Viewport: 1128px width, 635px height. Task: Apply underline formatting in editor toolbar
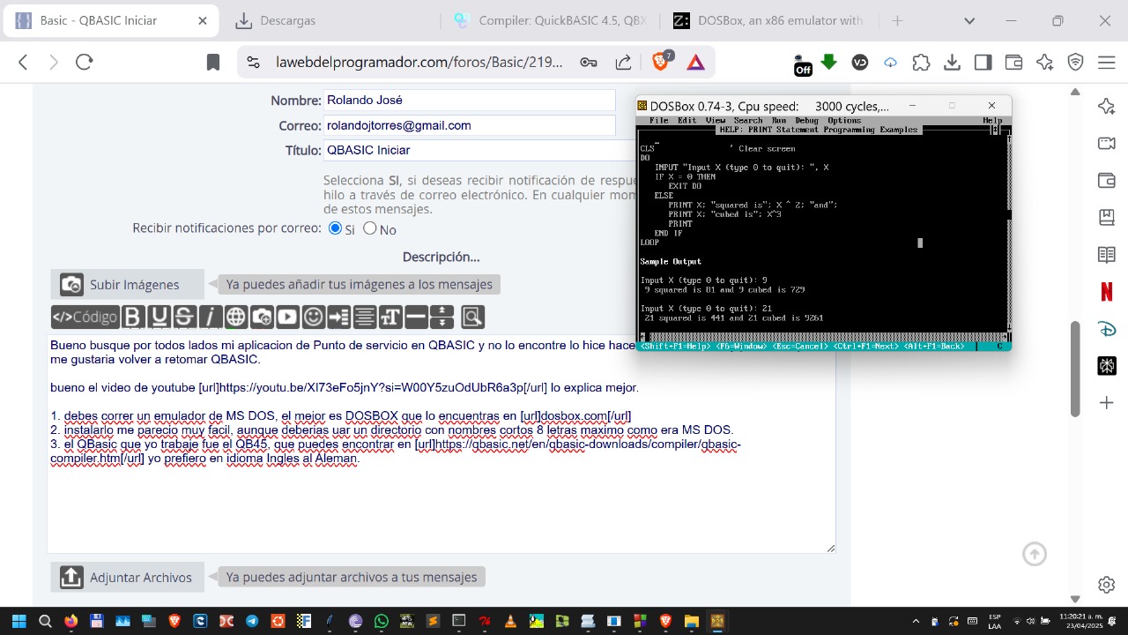tap(159, 317)
